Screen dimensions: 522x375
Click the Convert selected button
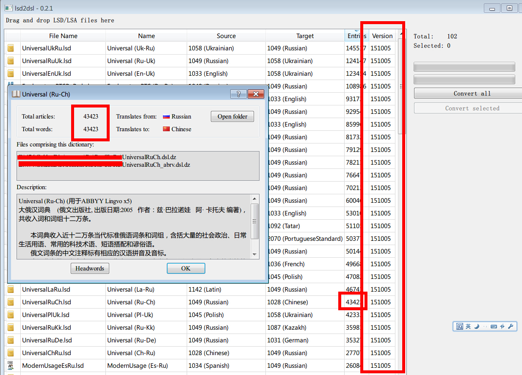pos(468,108)
